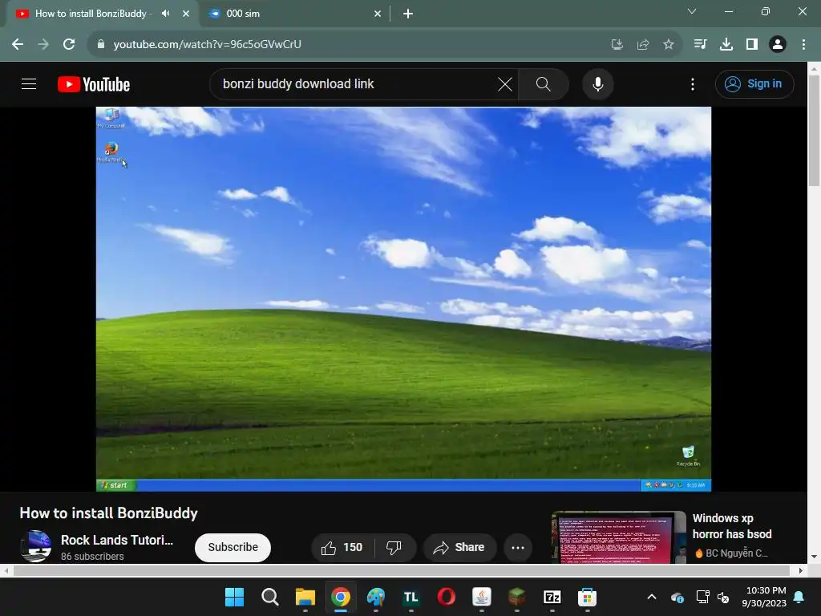Show hidden tray icons chevron
The width and height of the screenshot is (821, 616).
(652, 597)
